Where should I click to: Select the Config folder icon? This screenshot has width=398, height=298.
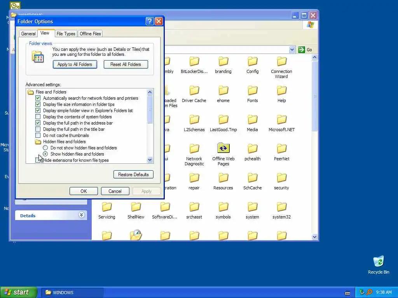[253, 61]
